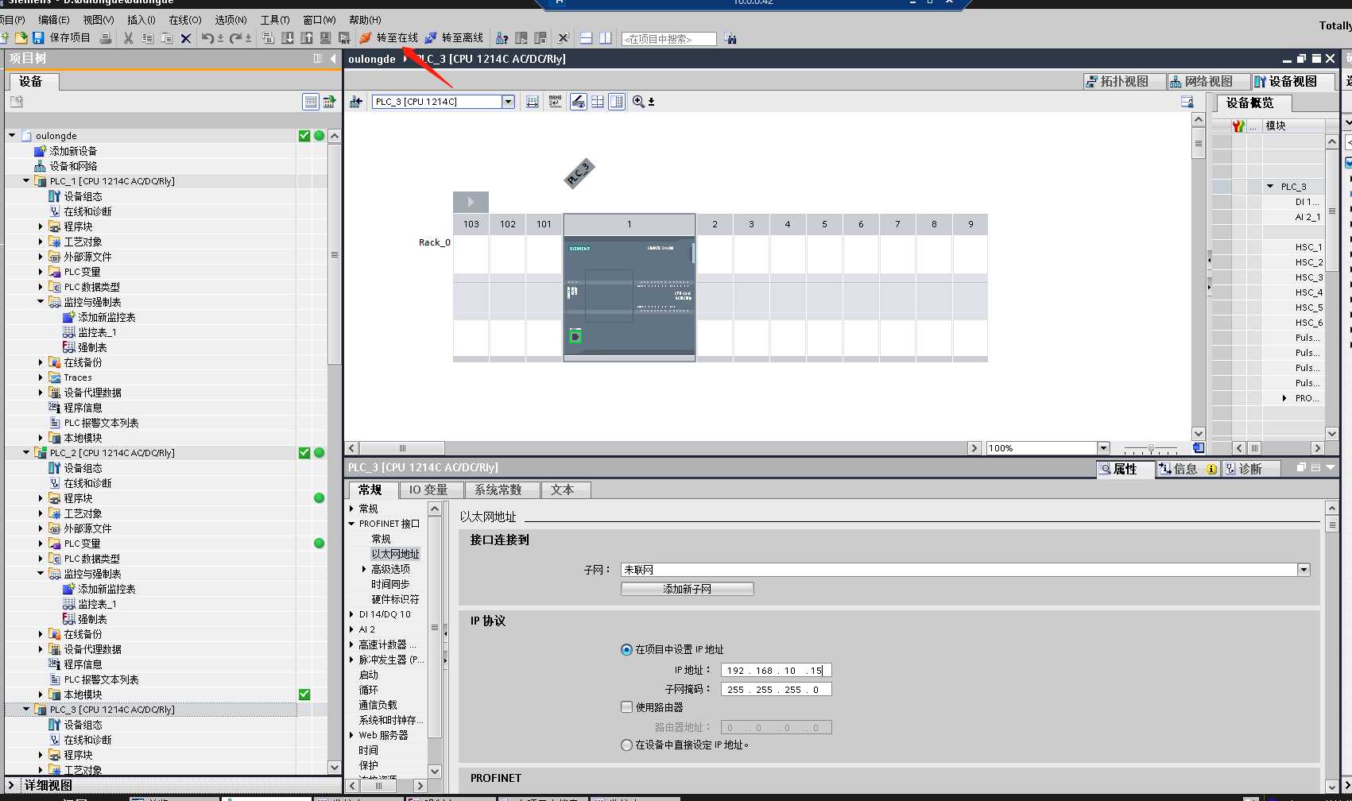Click the zoom magnifier icon in device view
This screenshot has height=801, width=1352.
click(x=638, y=102)
